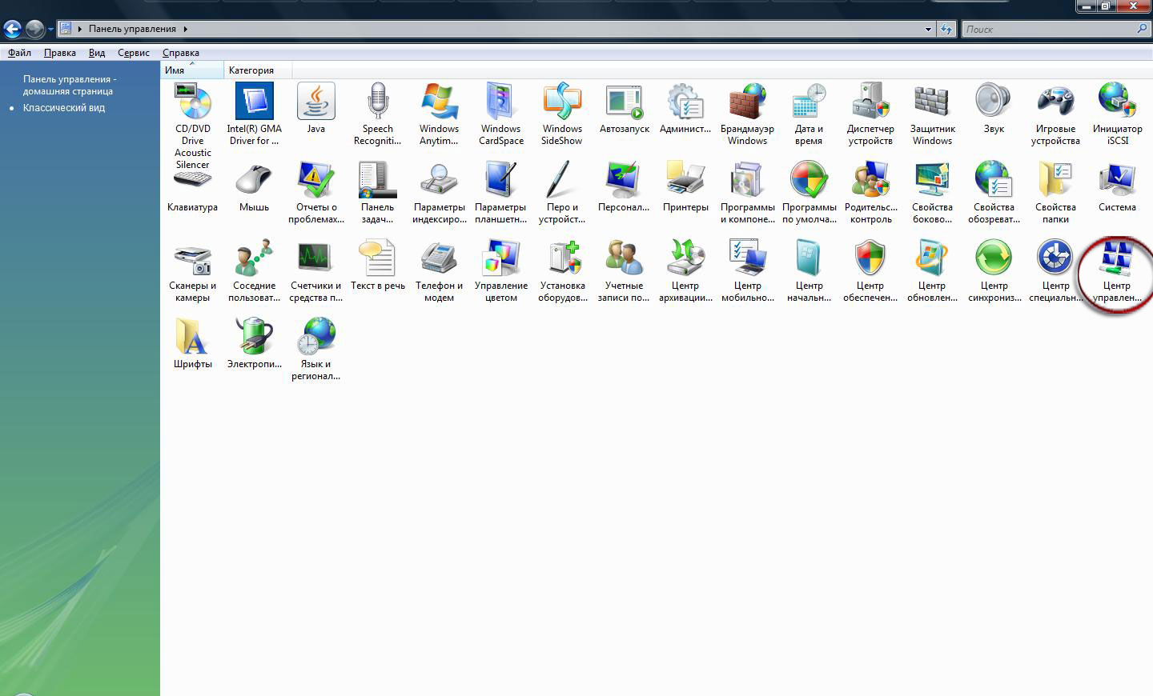This screenshot has width=1153, height=696.
Task: Open Родительский контроль icon
Action: pos(871,179)
